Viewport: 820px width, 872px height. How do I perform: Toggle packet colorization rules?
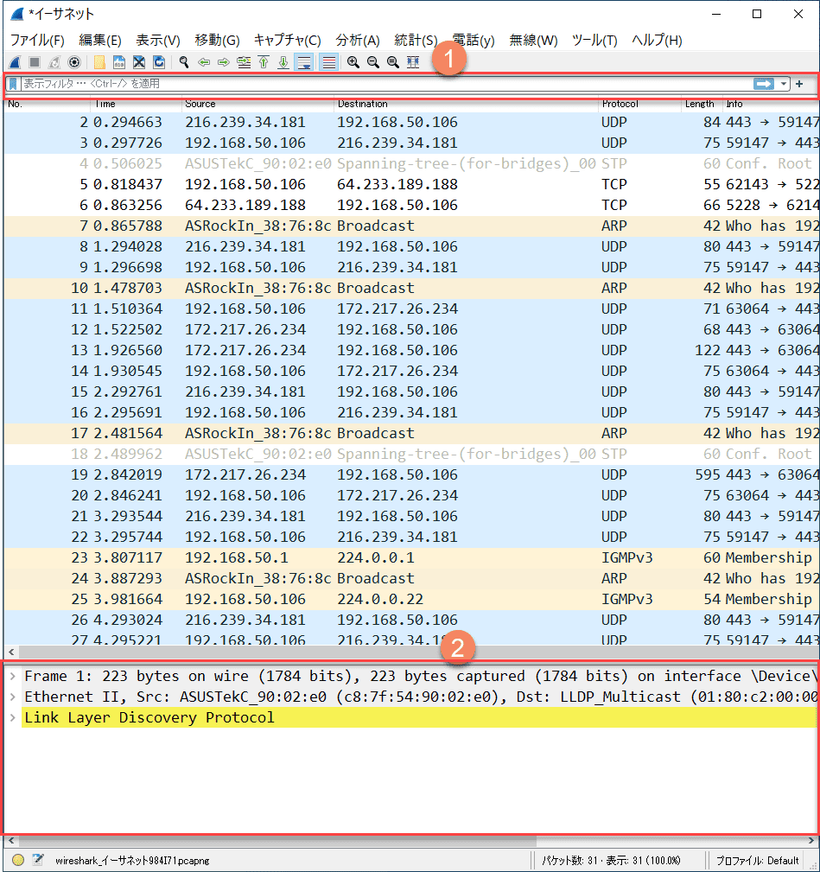(x=329, y=62)
